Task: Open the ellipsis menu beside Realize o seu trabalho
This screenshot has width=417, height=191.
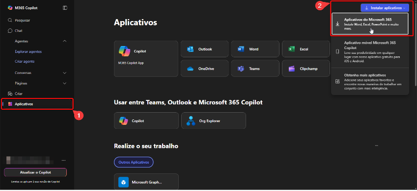Action: click(x=376, y=145)
